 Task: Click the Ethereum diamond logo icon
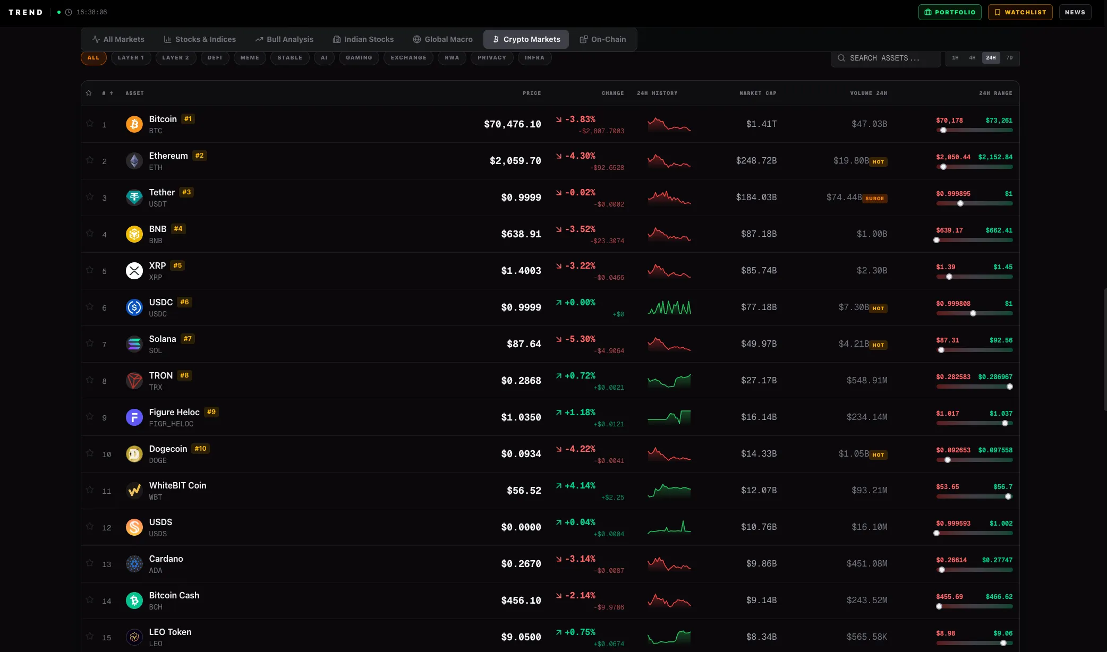tap(134, 161)
